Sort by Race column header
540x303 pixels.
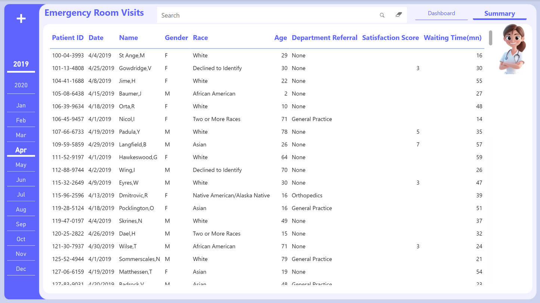click(x=200, y=38)
